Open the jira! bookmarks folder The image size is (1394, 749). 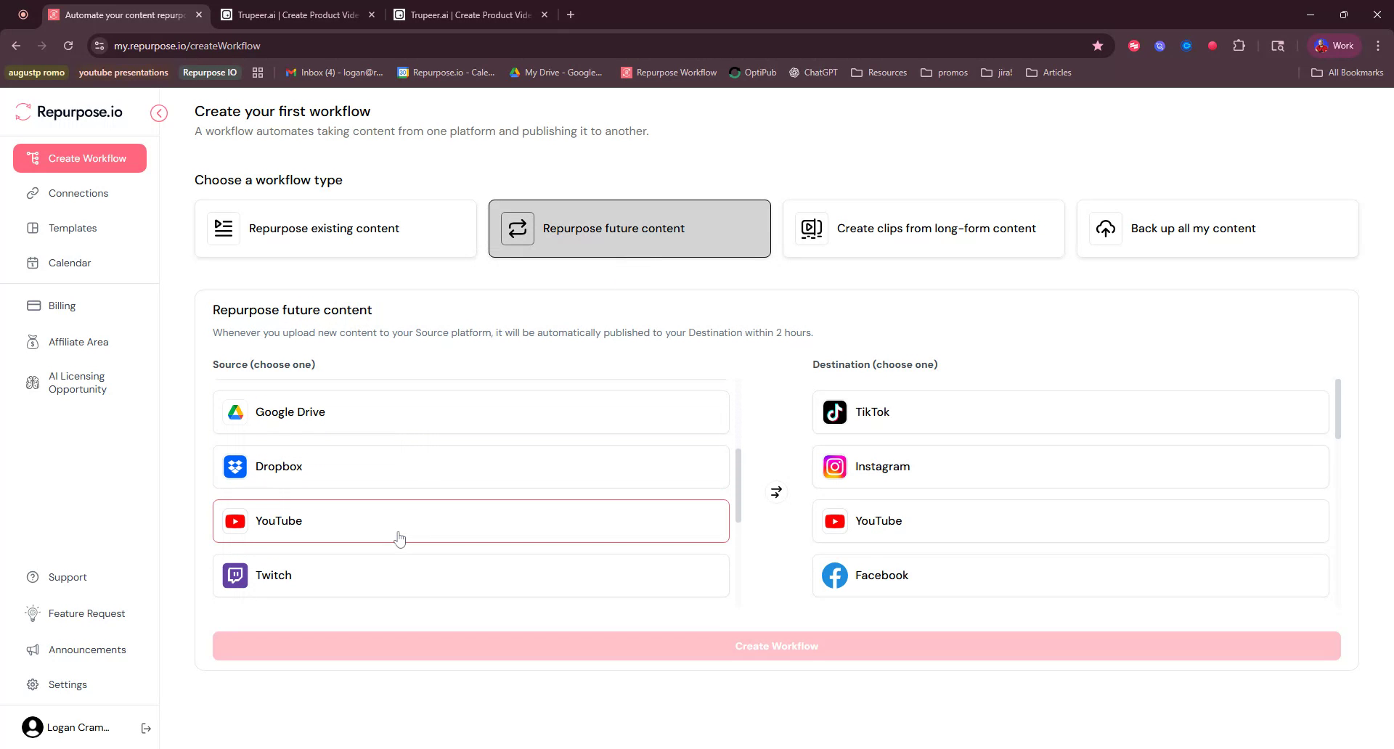995,72
